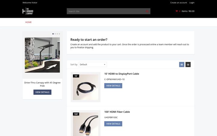This screenshot has height=136, width=217.
Task: Open the shopping cart icon
Action: (x=177, y=11)
